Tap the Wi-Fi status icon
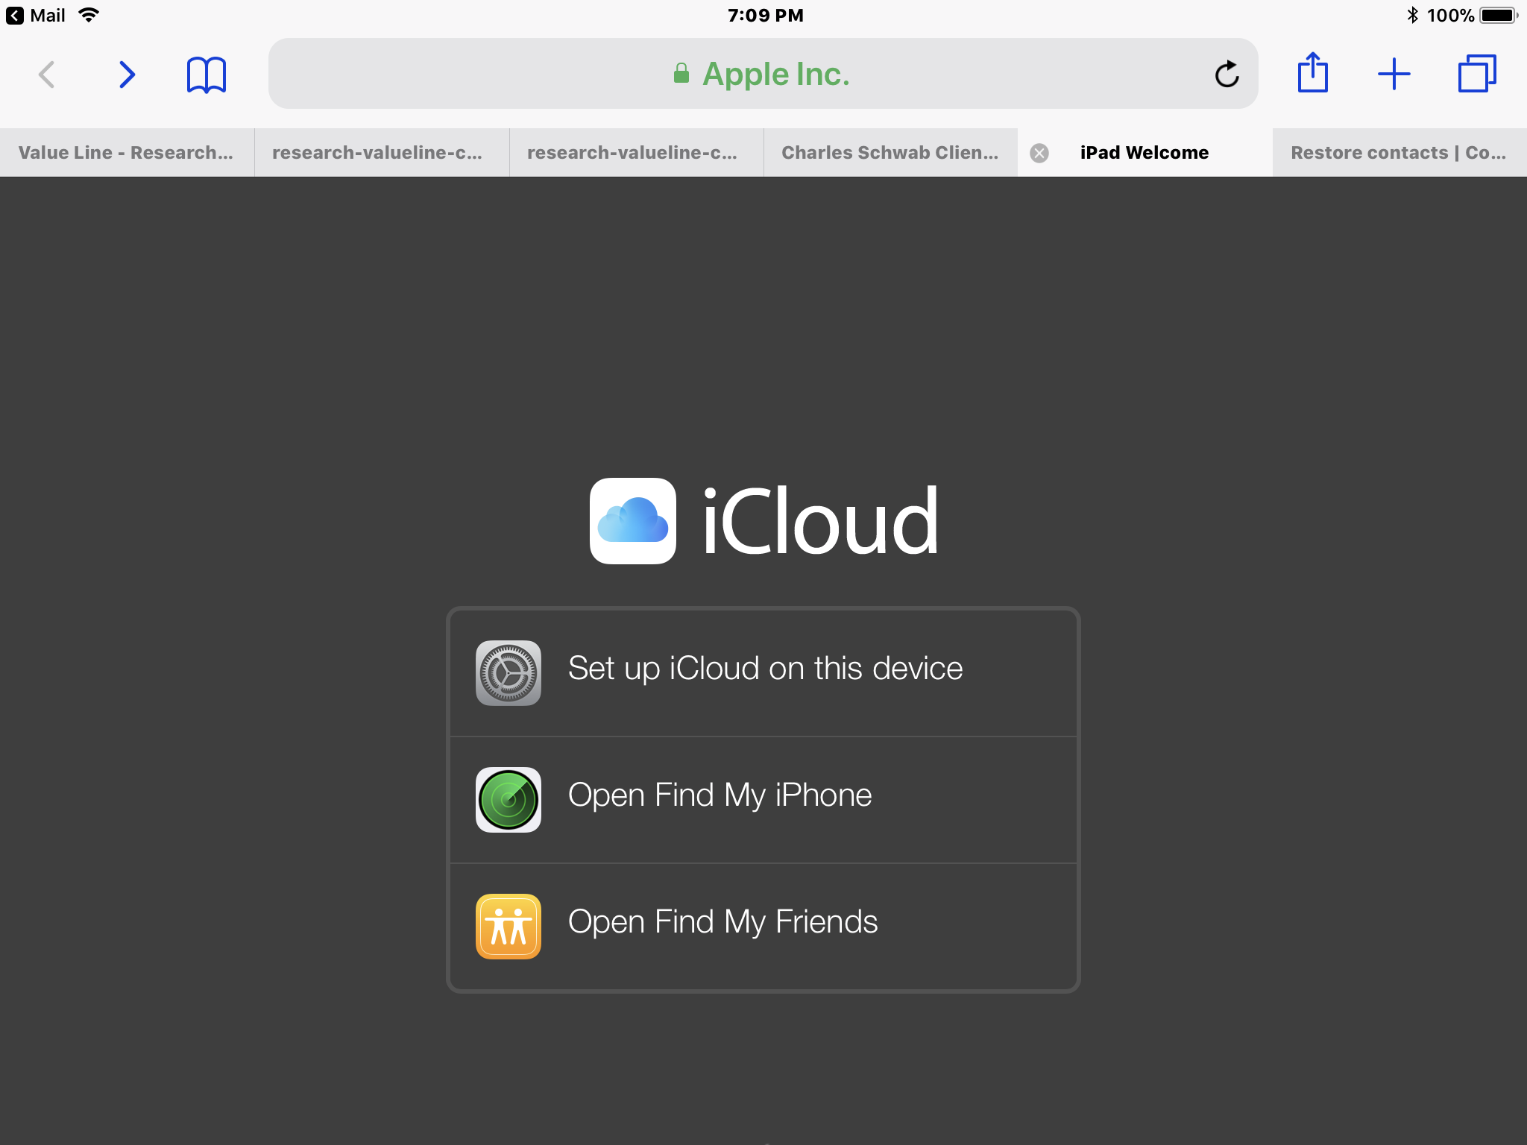Viewport: 1527px width, 1145px height. (89, 15)
